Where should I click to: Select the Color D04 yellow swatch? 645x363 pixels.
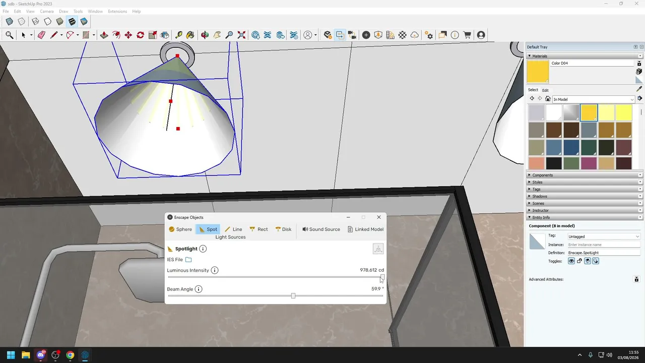tap(589, 112)
